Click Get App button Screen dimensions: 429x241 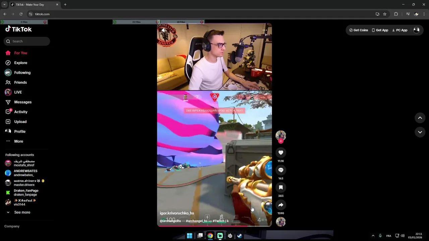click(x=380, y=30)
